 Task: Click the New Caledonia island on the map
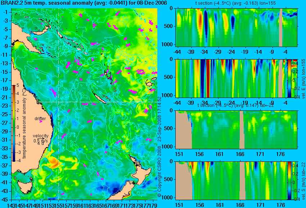(100, 98)
